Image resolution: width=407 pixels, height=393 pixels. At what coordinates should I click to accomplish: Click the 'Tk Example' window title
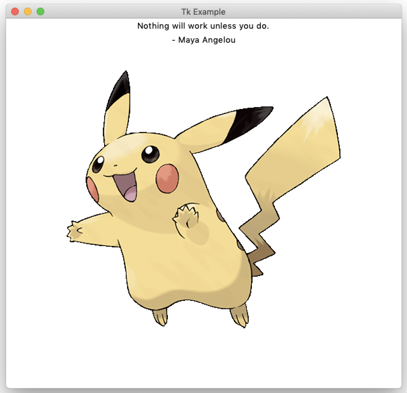(203, 12)
